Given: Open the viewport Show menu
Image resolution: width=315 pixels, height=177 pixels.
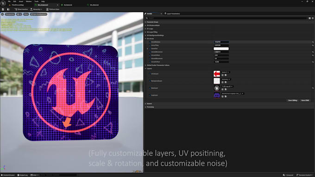Looking at the screenshot, I should (x=26, y=14).
